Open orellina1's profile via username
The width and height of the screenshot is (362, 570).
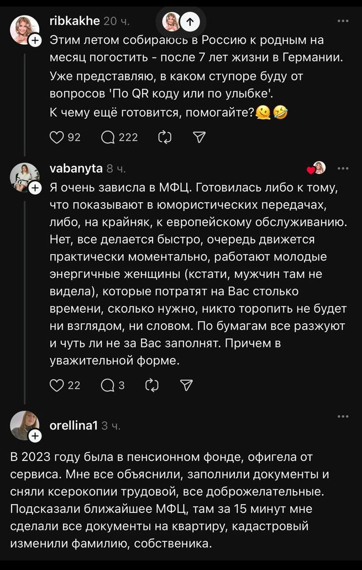(74, 426)
